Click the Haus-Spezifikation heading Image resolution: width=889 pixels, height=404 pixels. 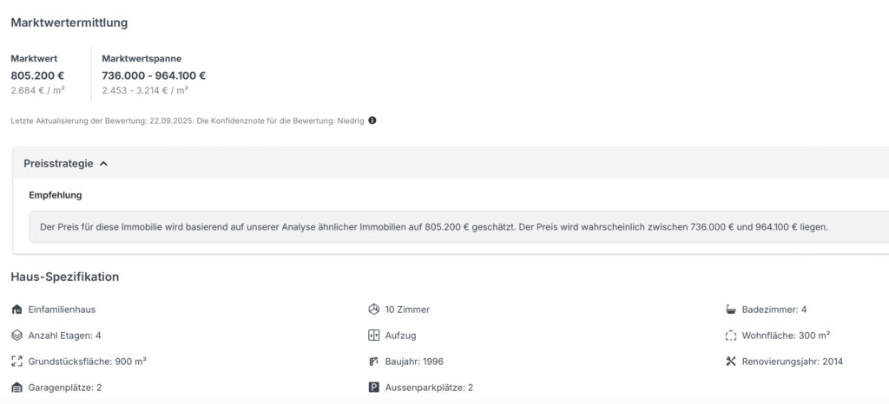(65, 277)
